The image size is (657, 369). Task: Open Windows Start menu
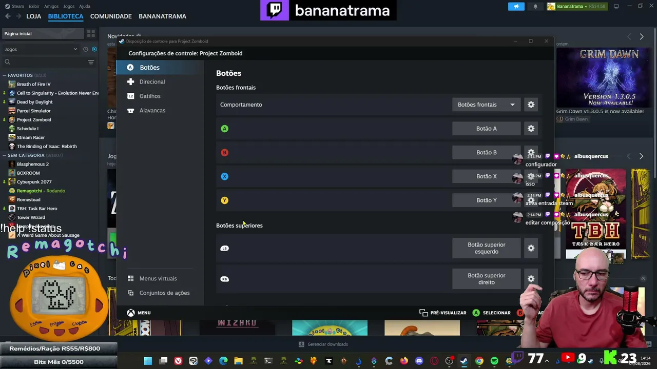[148, 361]
